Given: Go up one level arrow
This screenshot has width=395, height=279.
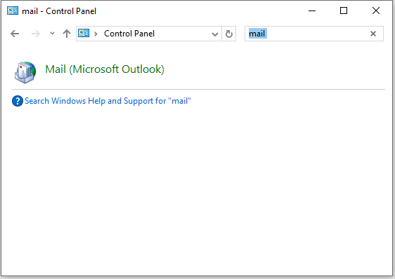Looking at the screenshot, I should pyautogui.click(x=67, y=34).
